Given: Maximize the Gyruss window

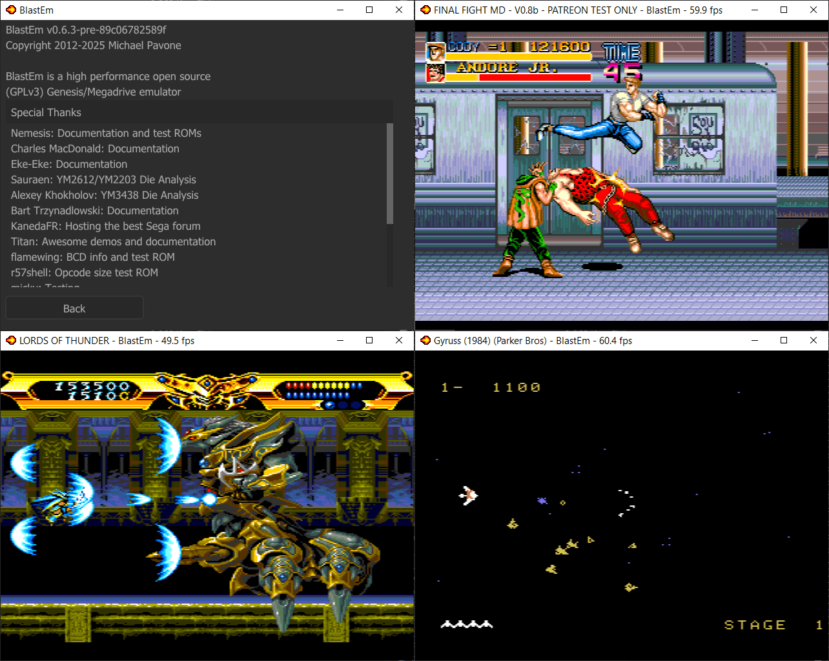Looking at the screenshot, I should click(784, 340).
